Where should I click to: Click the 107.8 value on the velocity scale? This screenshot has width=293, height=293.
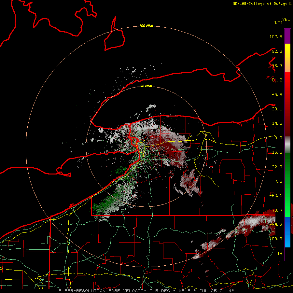pyautogui.click(x=276, y=36)
